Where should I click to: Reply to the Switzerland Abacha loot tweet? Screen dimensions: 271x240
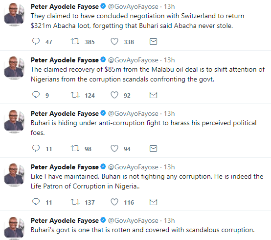(x=36, y=41)
